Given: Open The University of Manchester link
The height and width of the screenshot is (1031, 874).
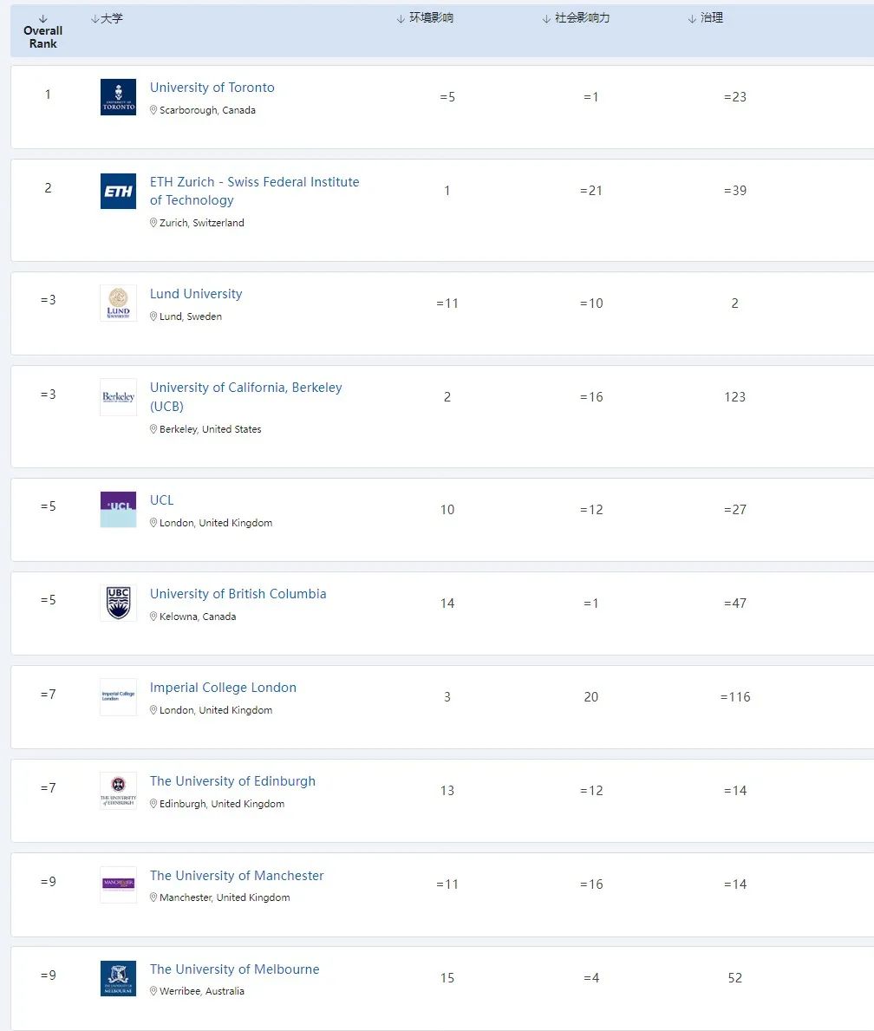Looking at the screenshot, I should pos(237,876).
